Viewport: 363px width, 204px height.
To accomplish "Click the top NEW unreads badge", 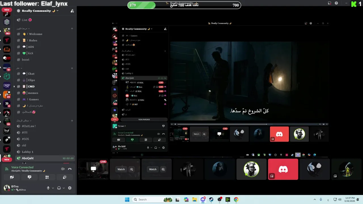I will pyautogui.click(x=7, y=10).
